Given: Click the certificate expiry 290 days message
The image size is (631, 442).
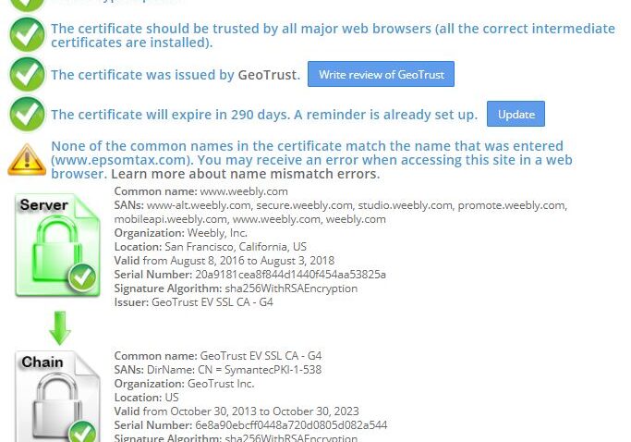Looking at the screenshot, I should [x=264, y=115].
